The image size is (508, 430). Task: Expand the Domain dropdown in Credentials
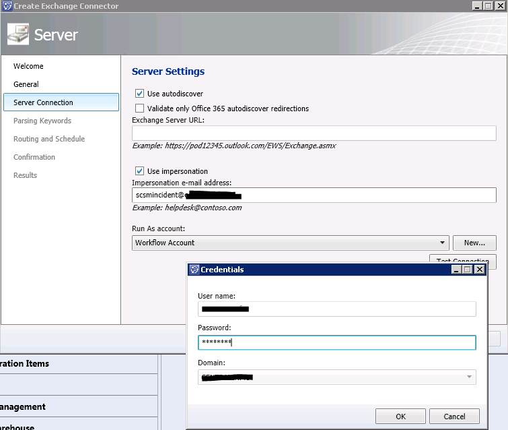coord(469,377)
